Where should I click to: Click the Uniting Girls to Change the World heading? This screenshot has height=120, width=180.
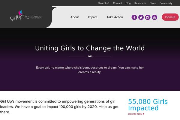tap(90, 48)
